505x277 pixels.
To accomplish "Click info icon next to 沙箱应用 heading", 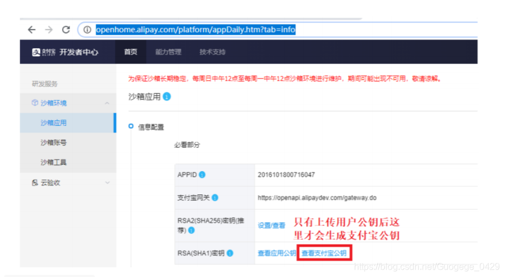I will click(167, 96).
